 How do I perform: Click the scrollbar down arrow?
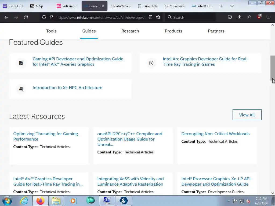tap(273, 193)
